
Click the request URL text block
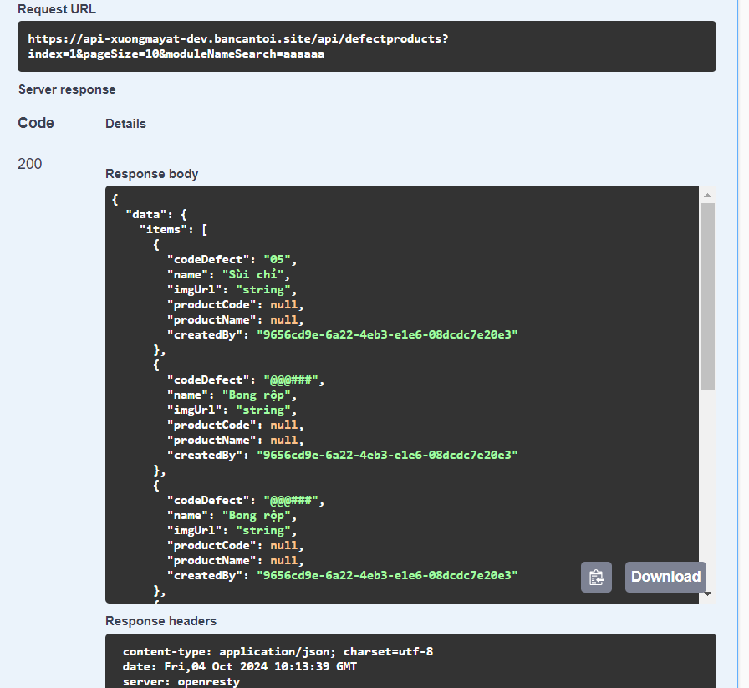pos(238,46)
